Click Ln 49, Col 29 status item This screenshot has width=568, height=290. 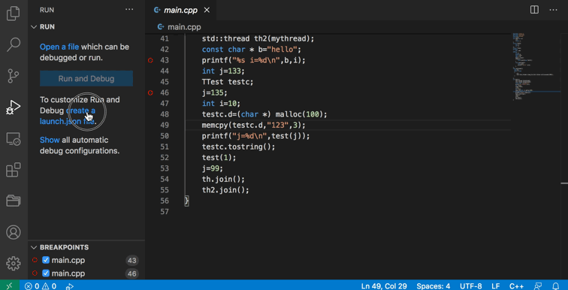[x=384, y=286]
